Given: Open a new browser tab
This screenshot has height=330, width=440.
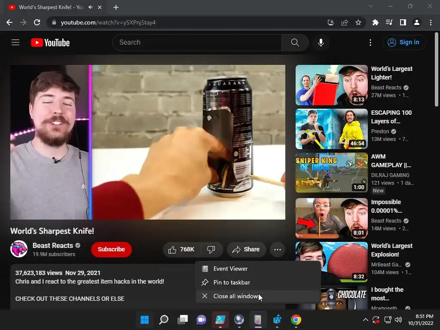Looking at the screenshot, I should click(116, 7).
